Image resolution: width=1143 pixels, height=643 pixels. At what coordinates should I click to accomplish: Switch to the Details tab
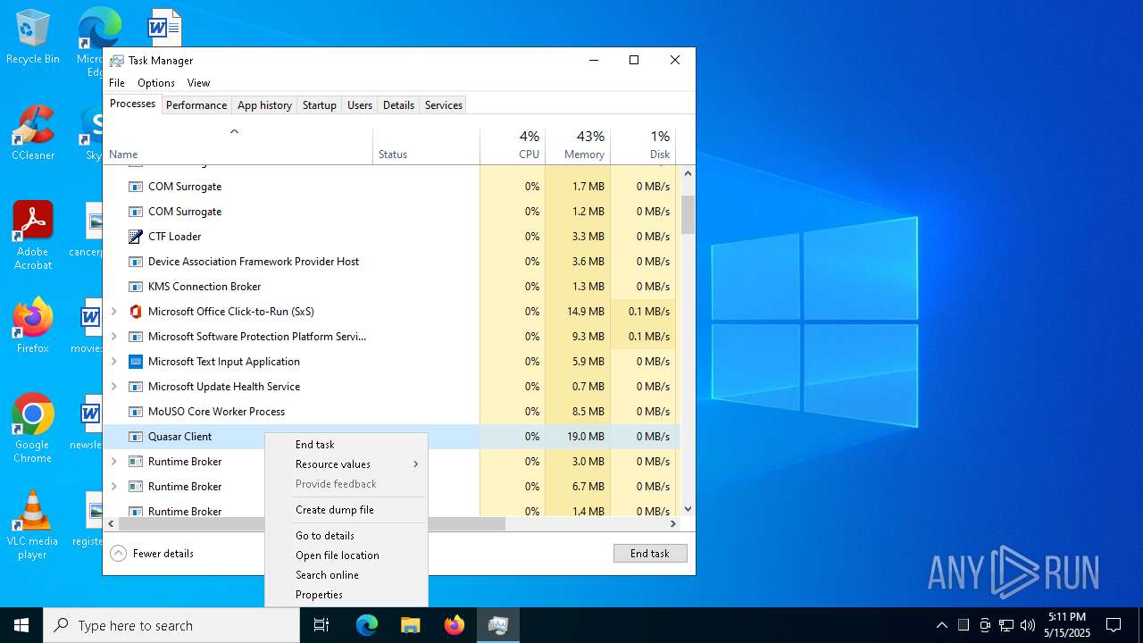click(398, 105)
